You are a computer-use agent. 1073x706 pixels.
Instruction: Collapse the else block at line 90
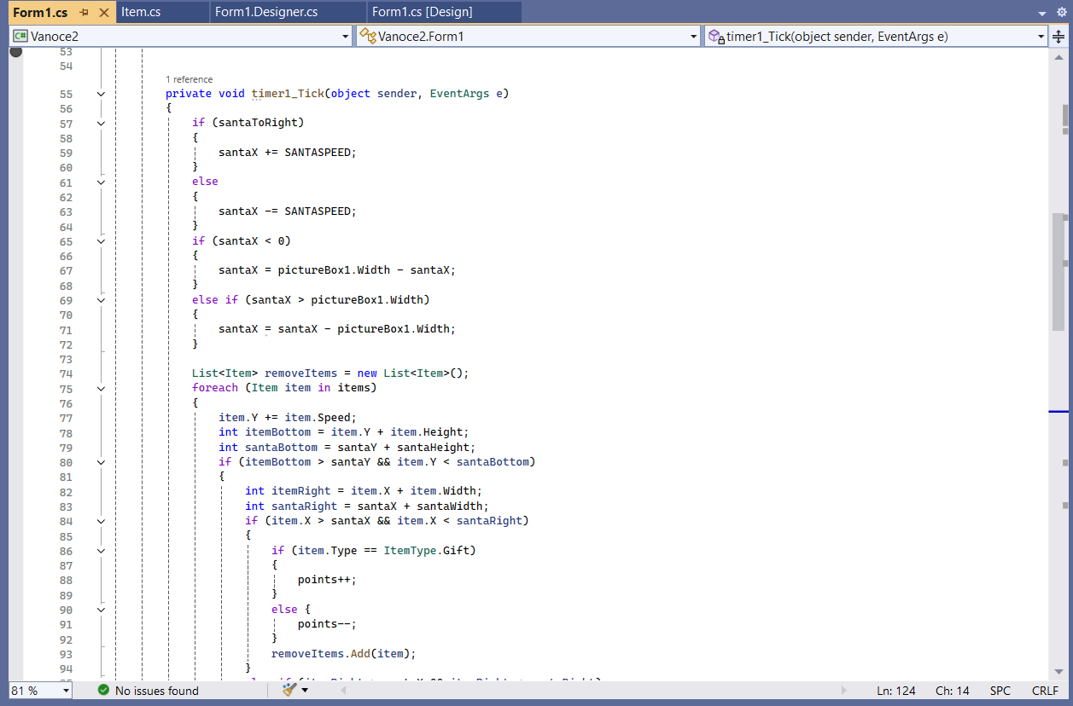(101, 610)
